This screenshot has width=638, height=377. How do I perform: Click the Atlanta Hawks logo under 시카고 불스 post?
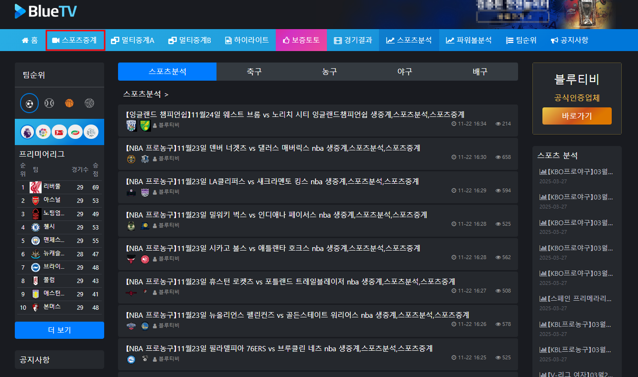point(145,259)
